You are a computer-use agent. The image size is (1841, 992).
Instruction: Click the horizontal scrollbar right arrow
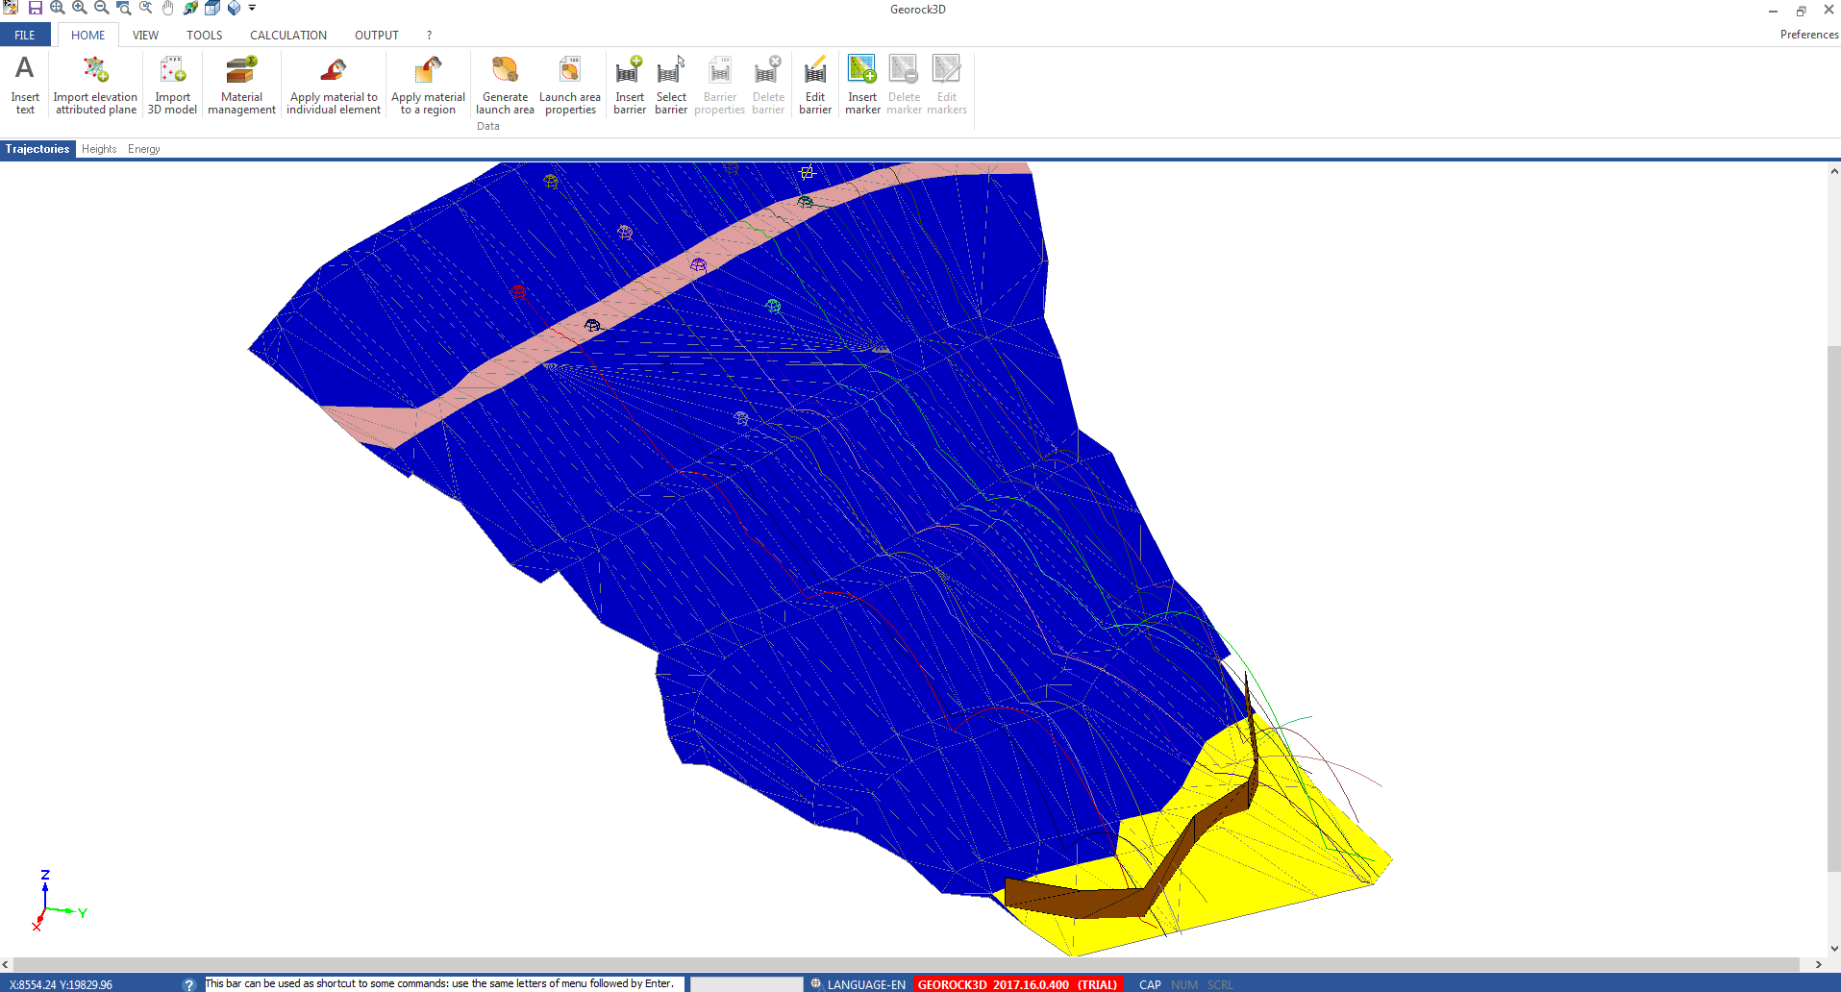1818,964
